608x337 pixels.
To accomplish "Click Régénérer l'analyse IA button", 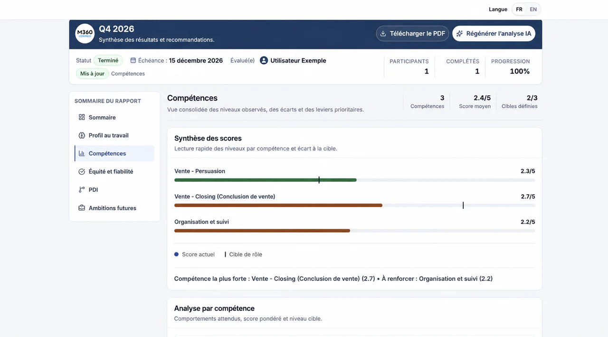I will click(494, 34).
